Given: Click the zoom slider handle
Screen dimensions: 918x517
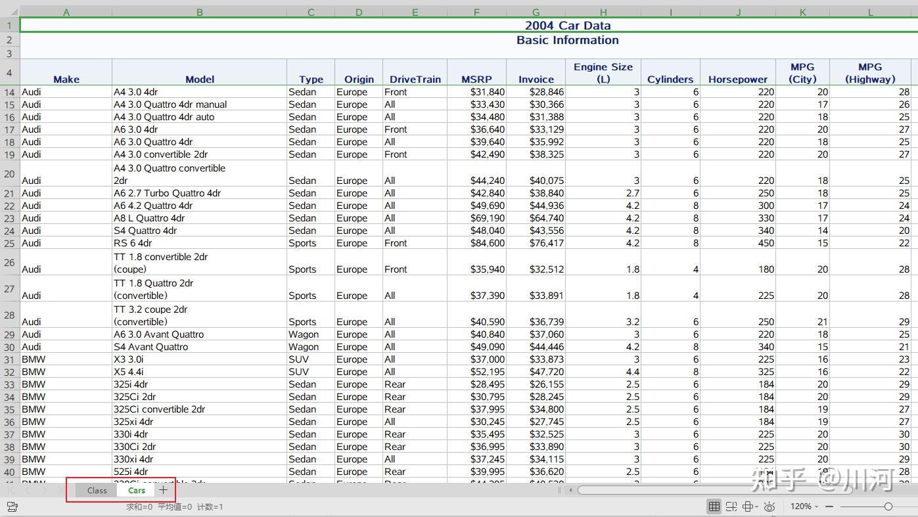Looking at the screenshot, I should 888,506.
